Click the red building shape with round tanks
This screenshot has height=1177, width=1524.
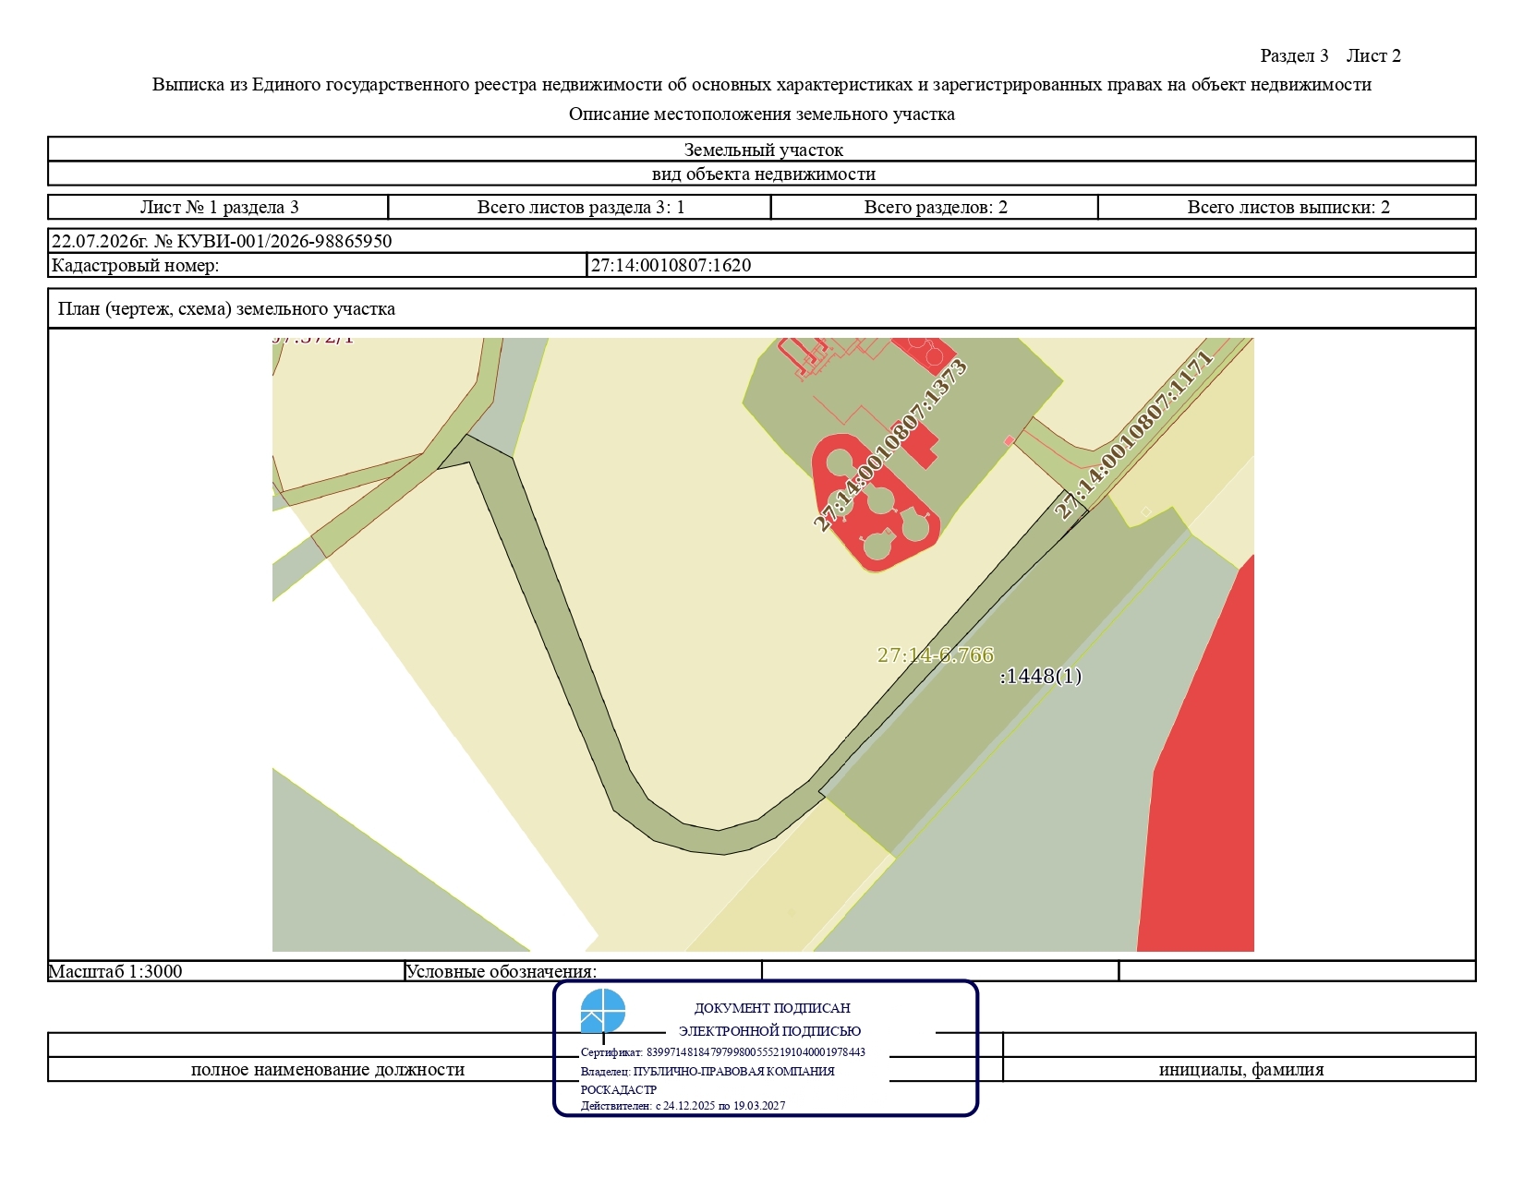click(875, 504)
